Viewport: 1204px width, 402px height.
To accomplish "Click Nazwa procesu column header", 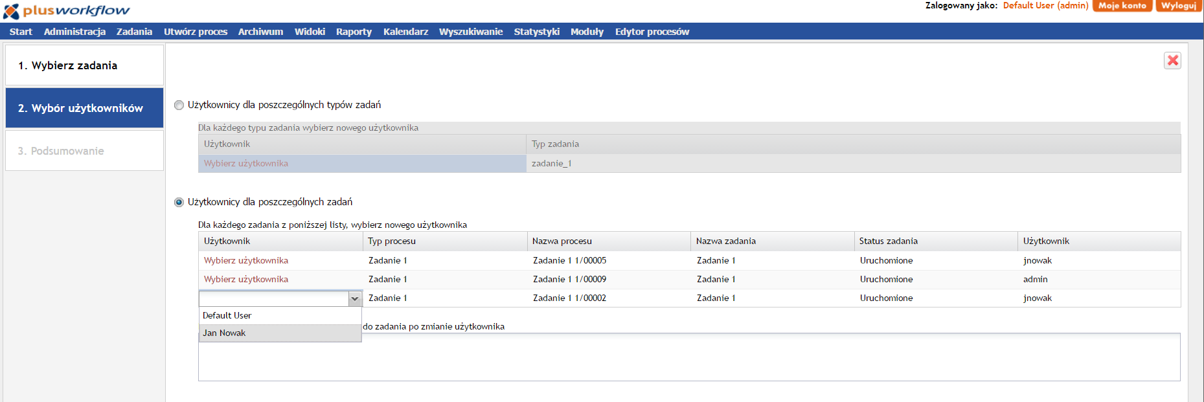I will (609, 241).
